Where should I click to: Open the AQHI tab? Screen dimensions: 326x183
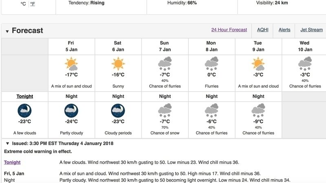click(262, 30)
